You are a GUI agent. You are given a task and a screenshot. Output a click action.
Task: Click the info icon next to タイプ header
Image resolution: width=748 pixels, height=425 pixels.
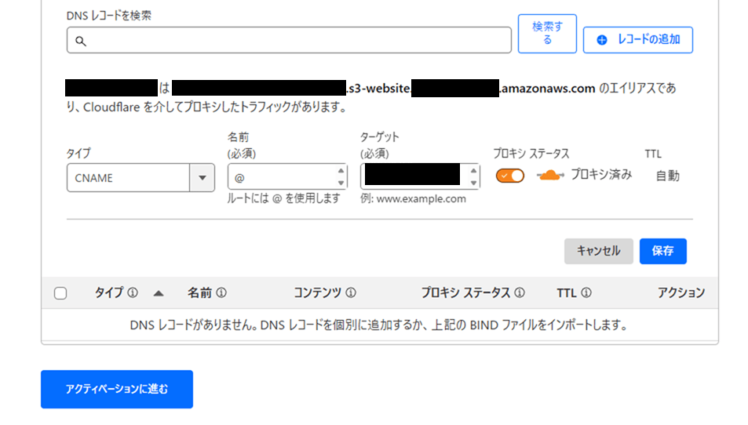pos(133,292)
